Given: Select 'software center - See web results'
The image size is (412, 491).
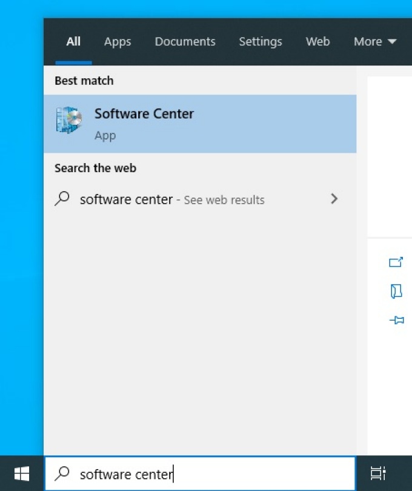Looking at the screenshot, I should click(x=200, y=199).
